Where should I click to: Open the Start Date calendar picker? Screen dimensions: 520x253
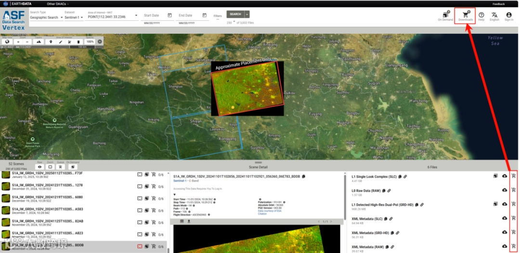point(169,15)
